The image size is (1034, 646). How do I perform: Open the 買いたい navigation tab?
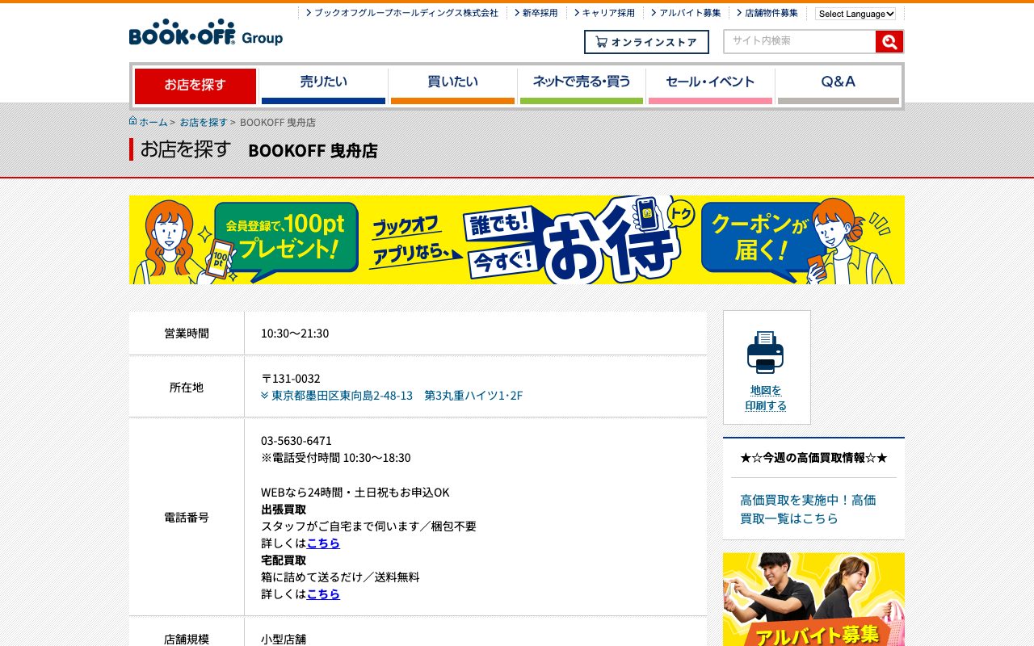tap(452, 86)
